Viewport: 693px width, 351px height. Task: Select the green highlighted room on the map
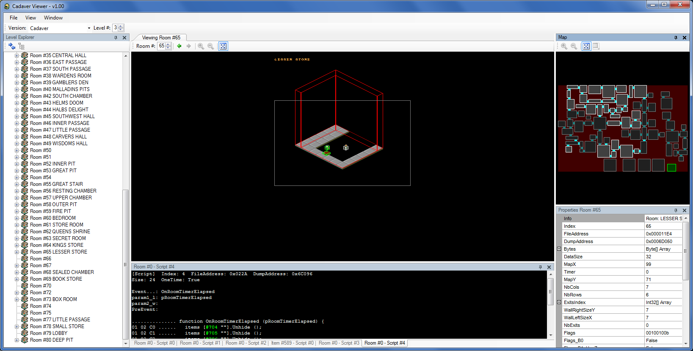point(671,168)
